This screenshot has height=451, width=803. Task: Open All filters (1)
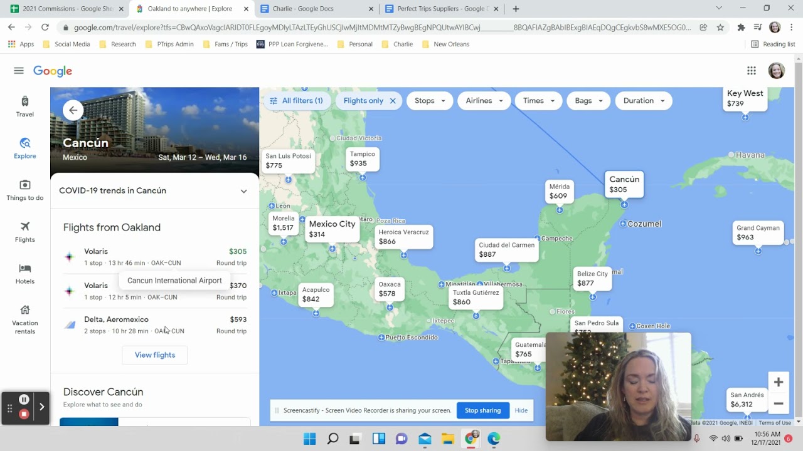pos(296,101)
